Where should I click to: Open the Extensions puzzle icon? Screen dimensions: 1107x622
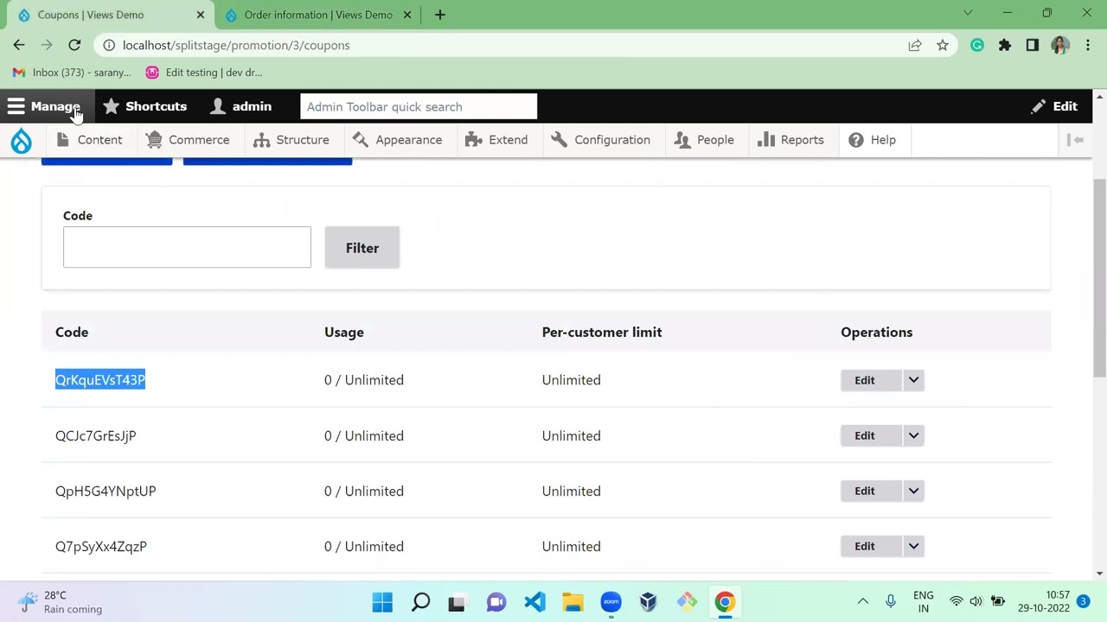click(x=1005, y=45)
